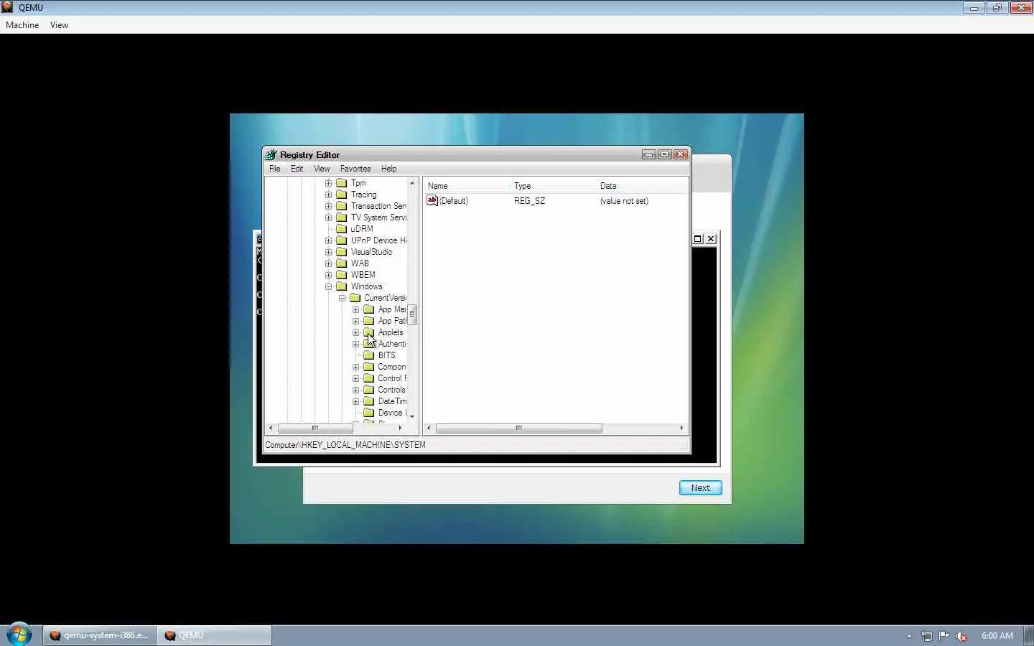
Task: Collapse the CurrentVersion key
Action: pos(343,298)
